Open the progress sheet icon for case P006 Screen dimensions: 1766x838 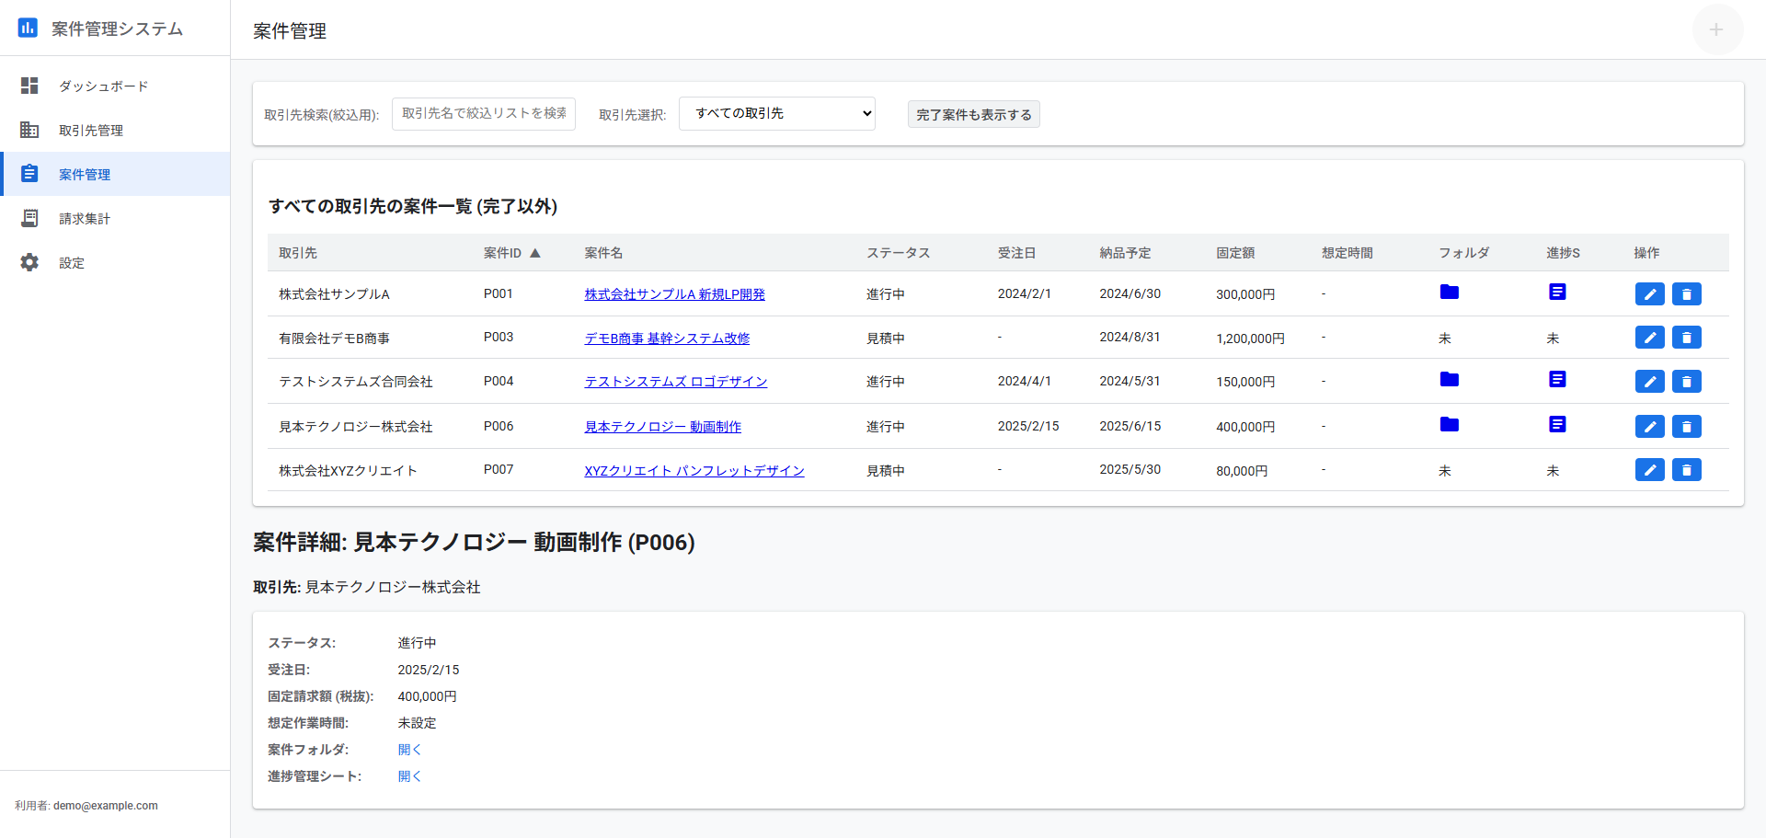coord(1557,424)
